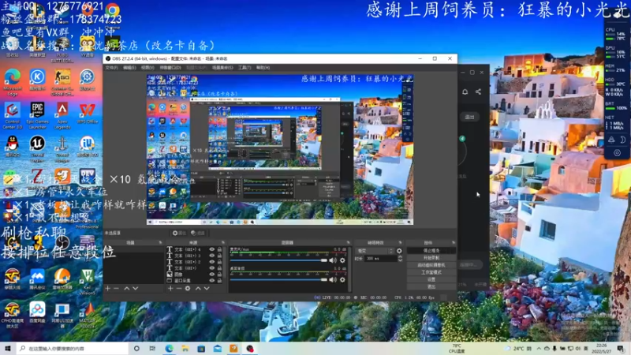This screenshot has width=631, height=355.
Task: Open desktop audio settings gear
Action: pyautogui.click(x=342, y=279)
